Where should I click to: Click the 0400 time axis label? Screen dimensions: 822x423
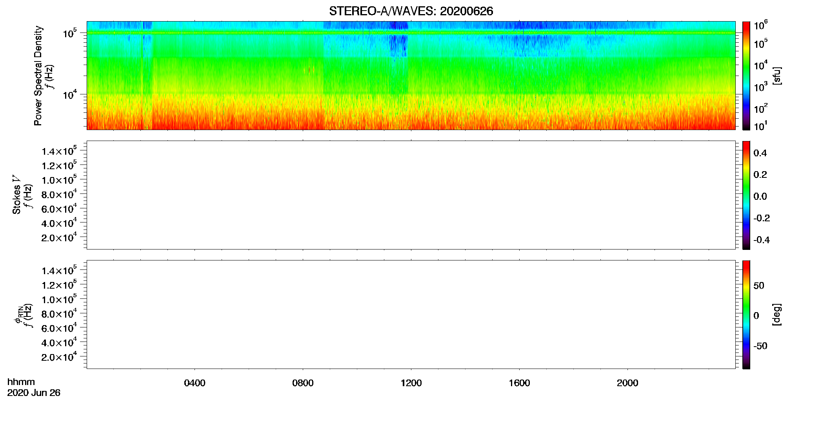coord(195,383)
